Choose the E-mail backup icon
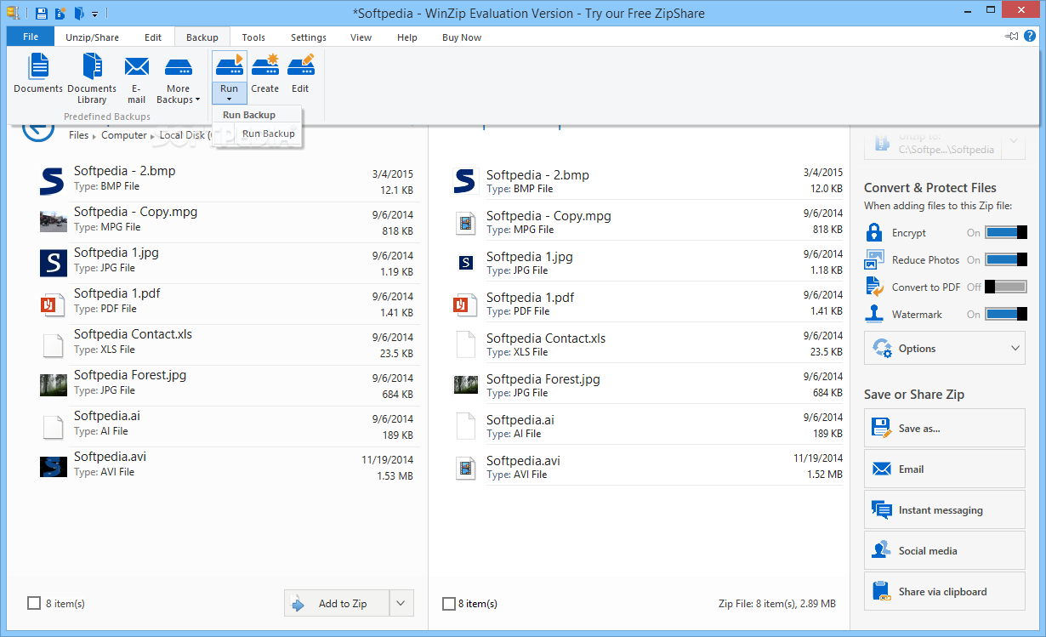The width and height of the screenshot is (1046, 637). (137, 79)
